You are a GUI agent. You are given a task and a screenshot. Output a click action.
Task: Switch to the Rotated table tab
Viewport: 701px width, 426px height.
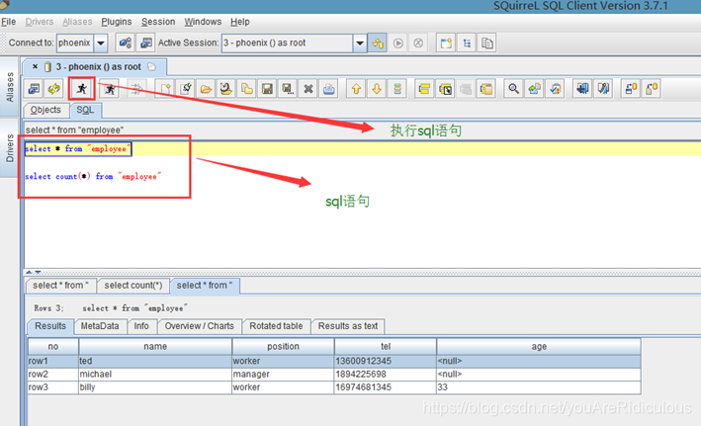tap(276, 326)
